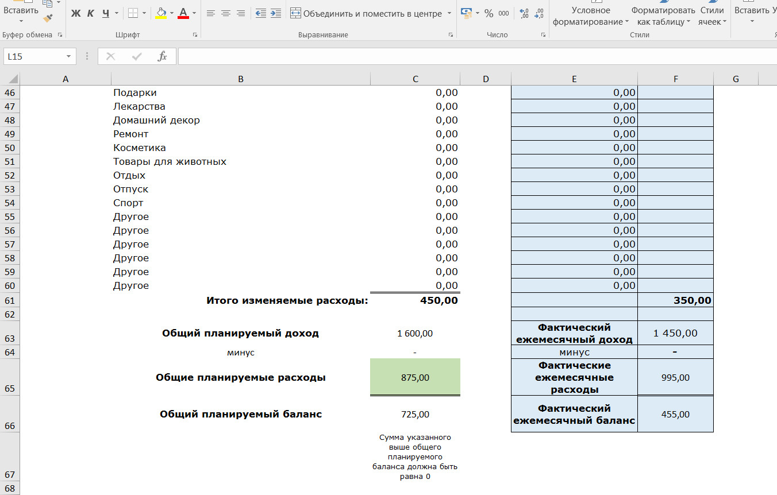The image size is (777, 495).
Task: Select column B header
Action: click(241, 79)
